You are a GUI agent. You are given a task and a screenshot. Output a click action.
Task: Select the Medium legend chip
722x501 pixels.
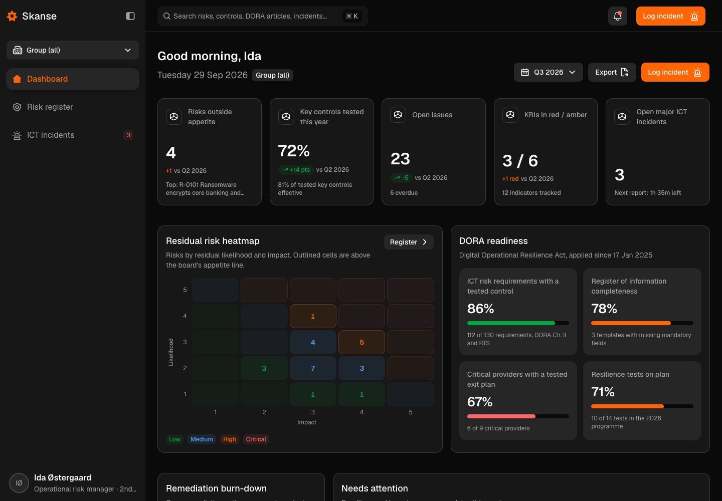pos(202,439)
